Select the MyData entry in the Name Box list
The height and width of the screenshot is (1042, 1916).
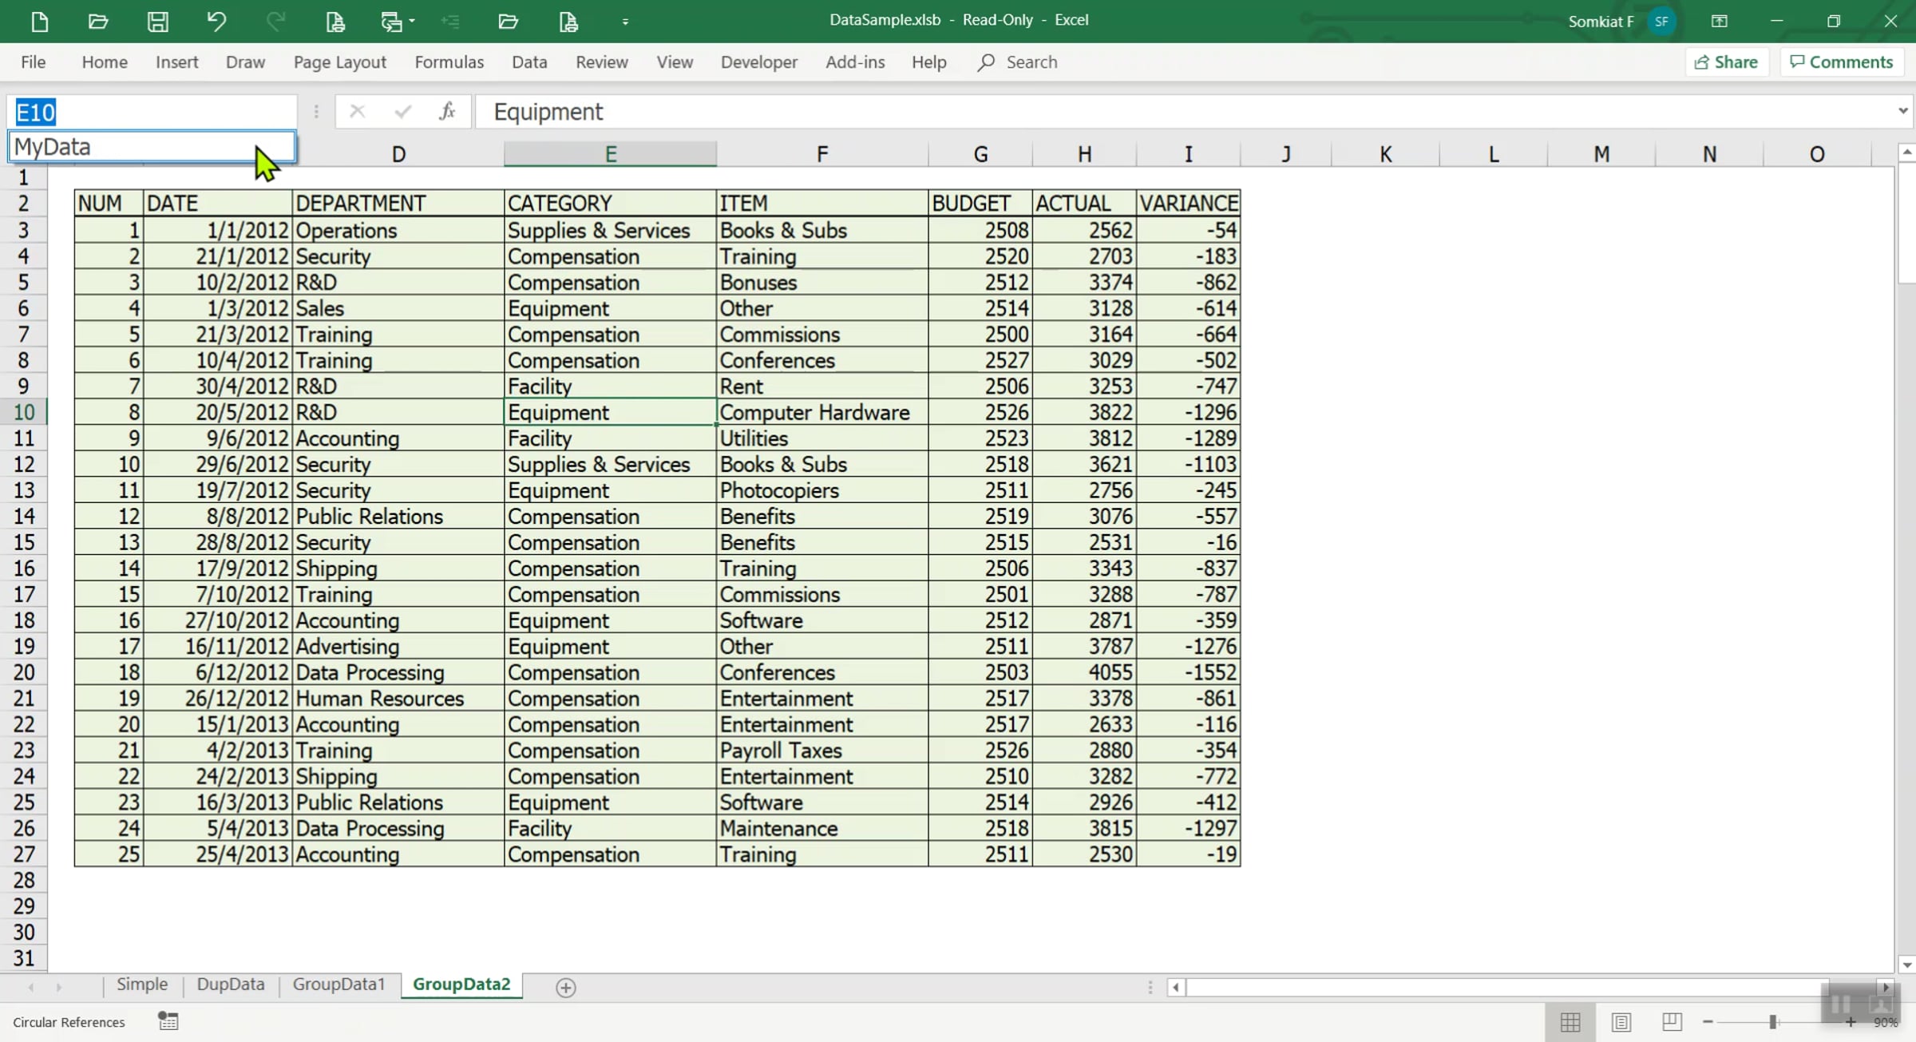pyautogui.click(x=152, y=147)
